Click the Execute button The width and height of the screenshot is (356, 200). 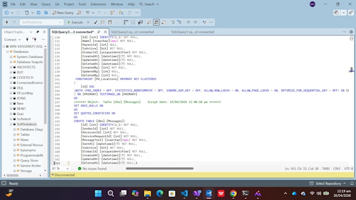click(x=75, y=22)
